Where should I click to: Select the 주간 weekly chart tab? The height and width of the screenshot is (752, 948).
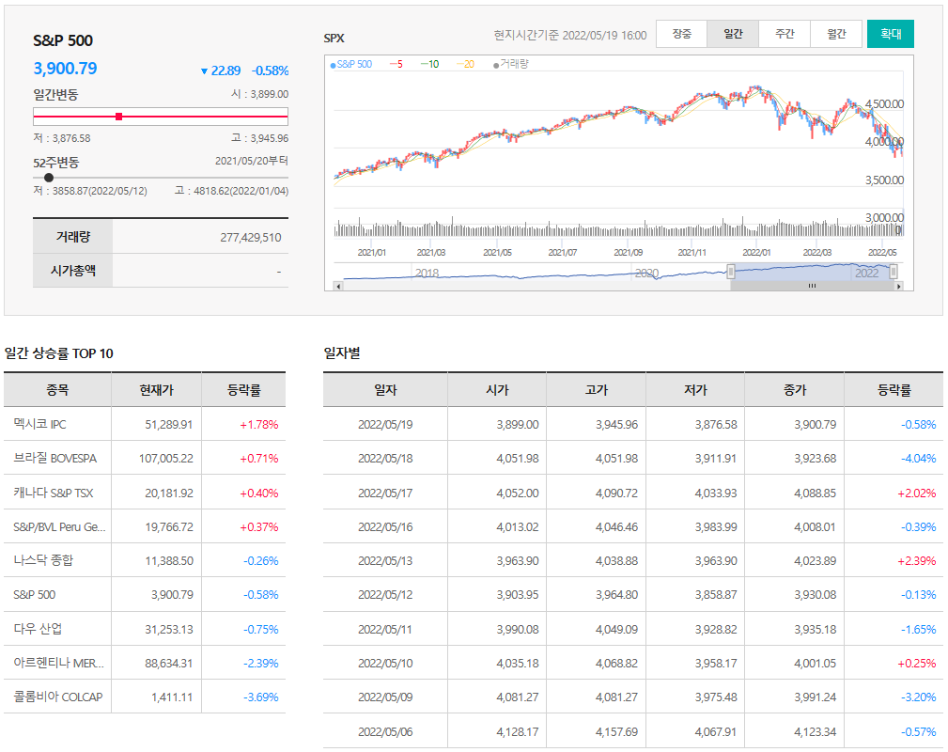[x=785, y=34]
